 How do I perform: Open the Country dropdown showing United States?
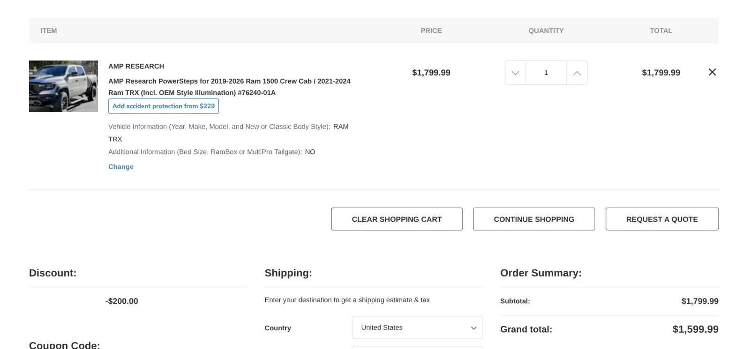coord(417,327)
